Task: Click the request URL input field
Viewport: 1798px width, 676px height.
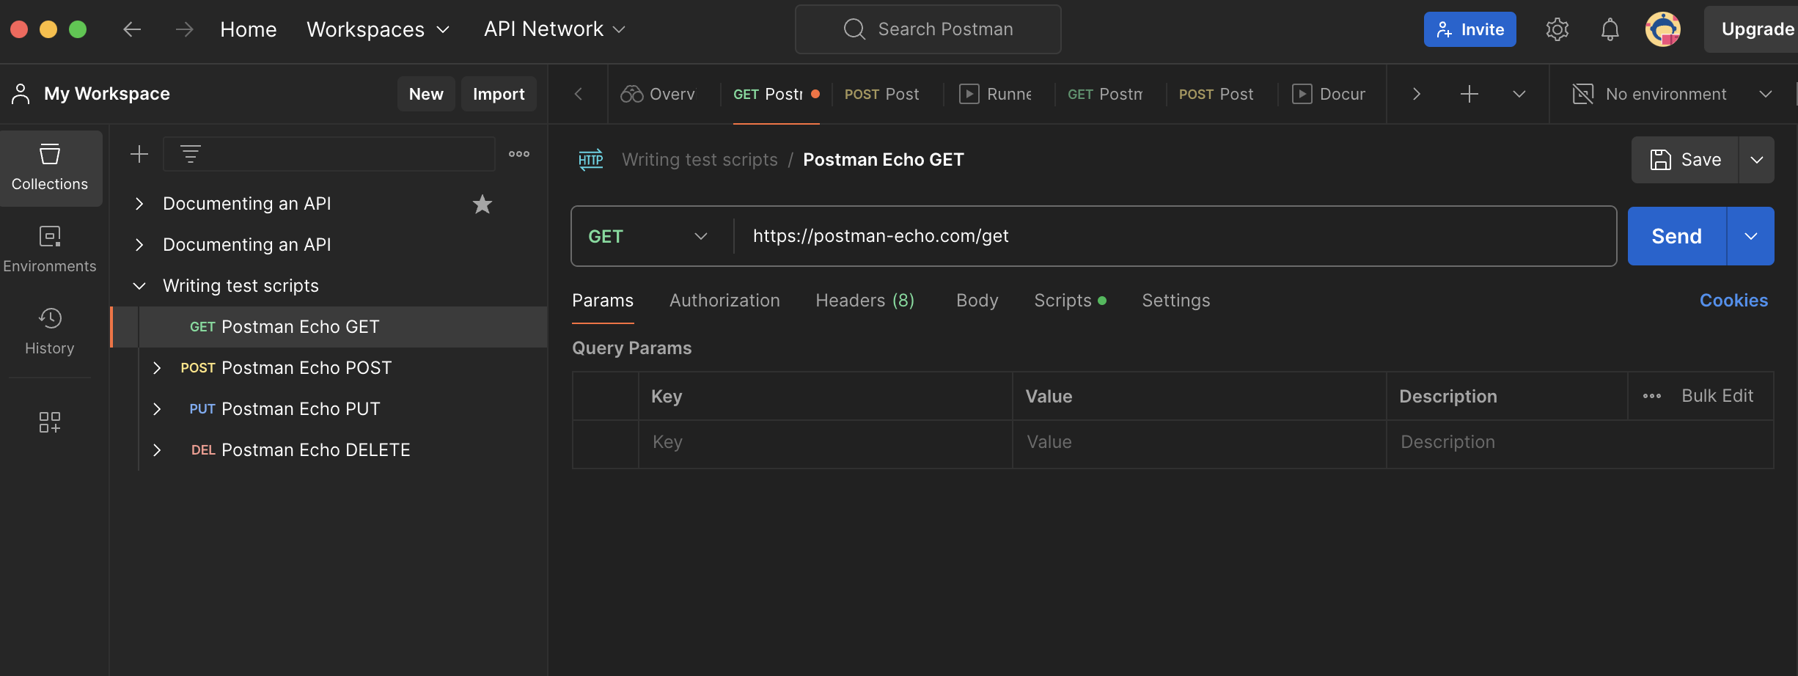Action: pos(1173,236)
